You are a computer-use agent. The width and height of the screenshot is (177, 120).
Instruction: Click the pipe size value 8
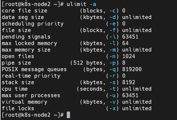(x=124, y=63)
